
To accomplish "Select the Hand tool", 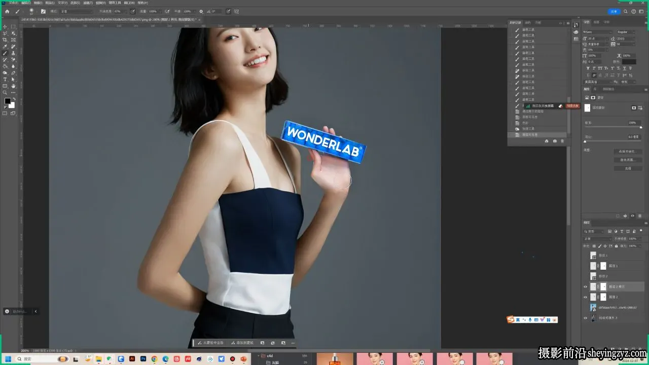I will 13,86.
